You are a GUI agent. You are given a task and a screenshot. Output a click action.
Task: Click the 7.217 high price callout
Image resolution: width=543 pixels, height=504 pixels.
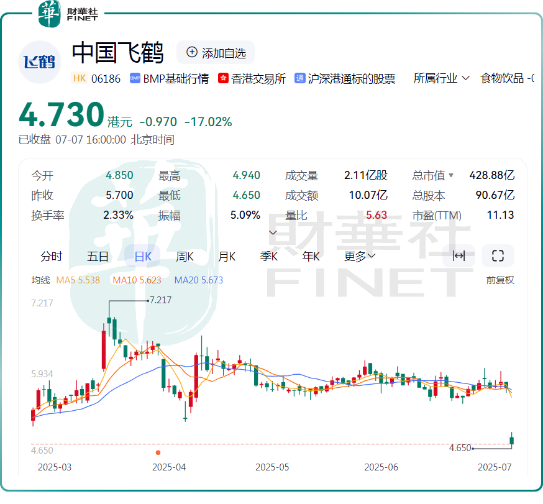coord(160,300)
